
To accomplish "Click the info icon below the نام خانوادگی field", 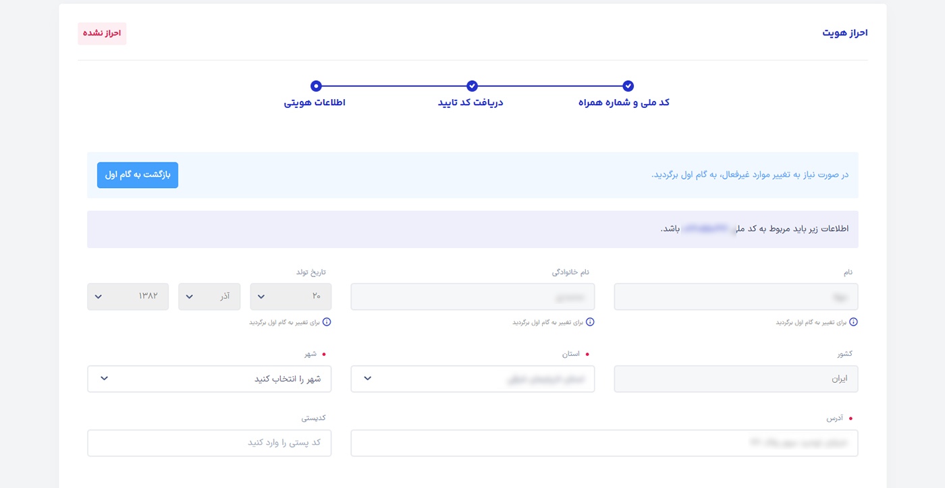I will (591, 322).
